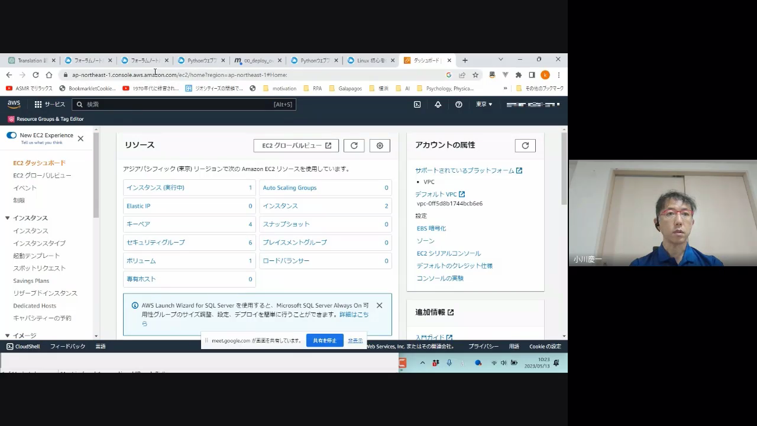Click the AWS 検索 search field
The image size is (757, 426).
click(x=177, y=104)
